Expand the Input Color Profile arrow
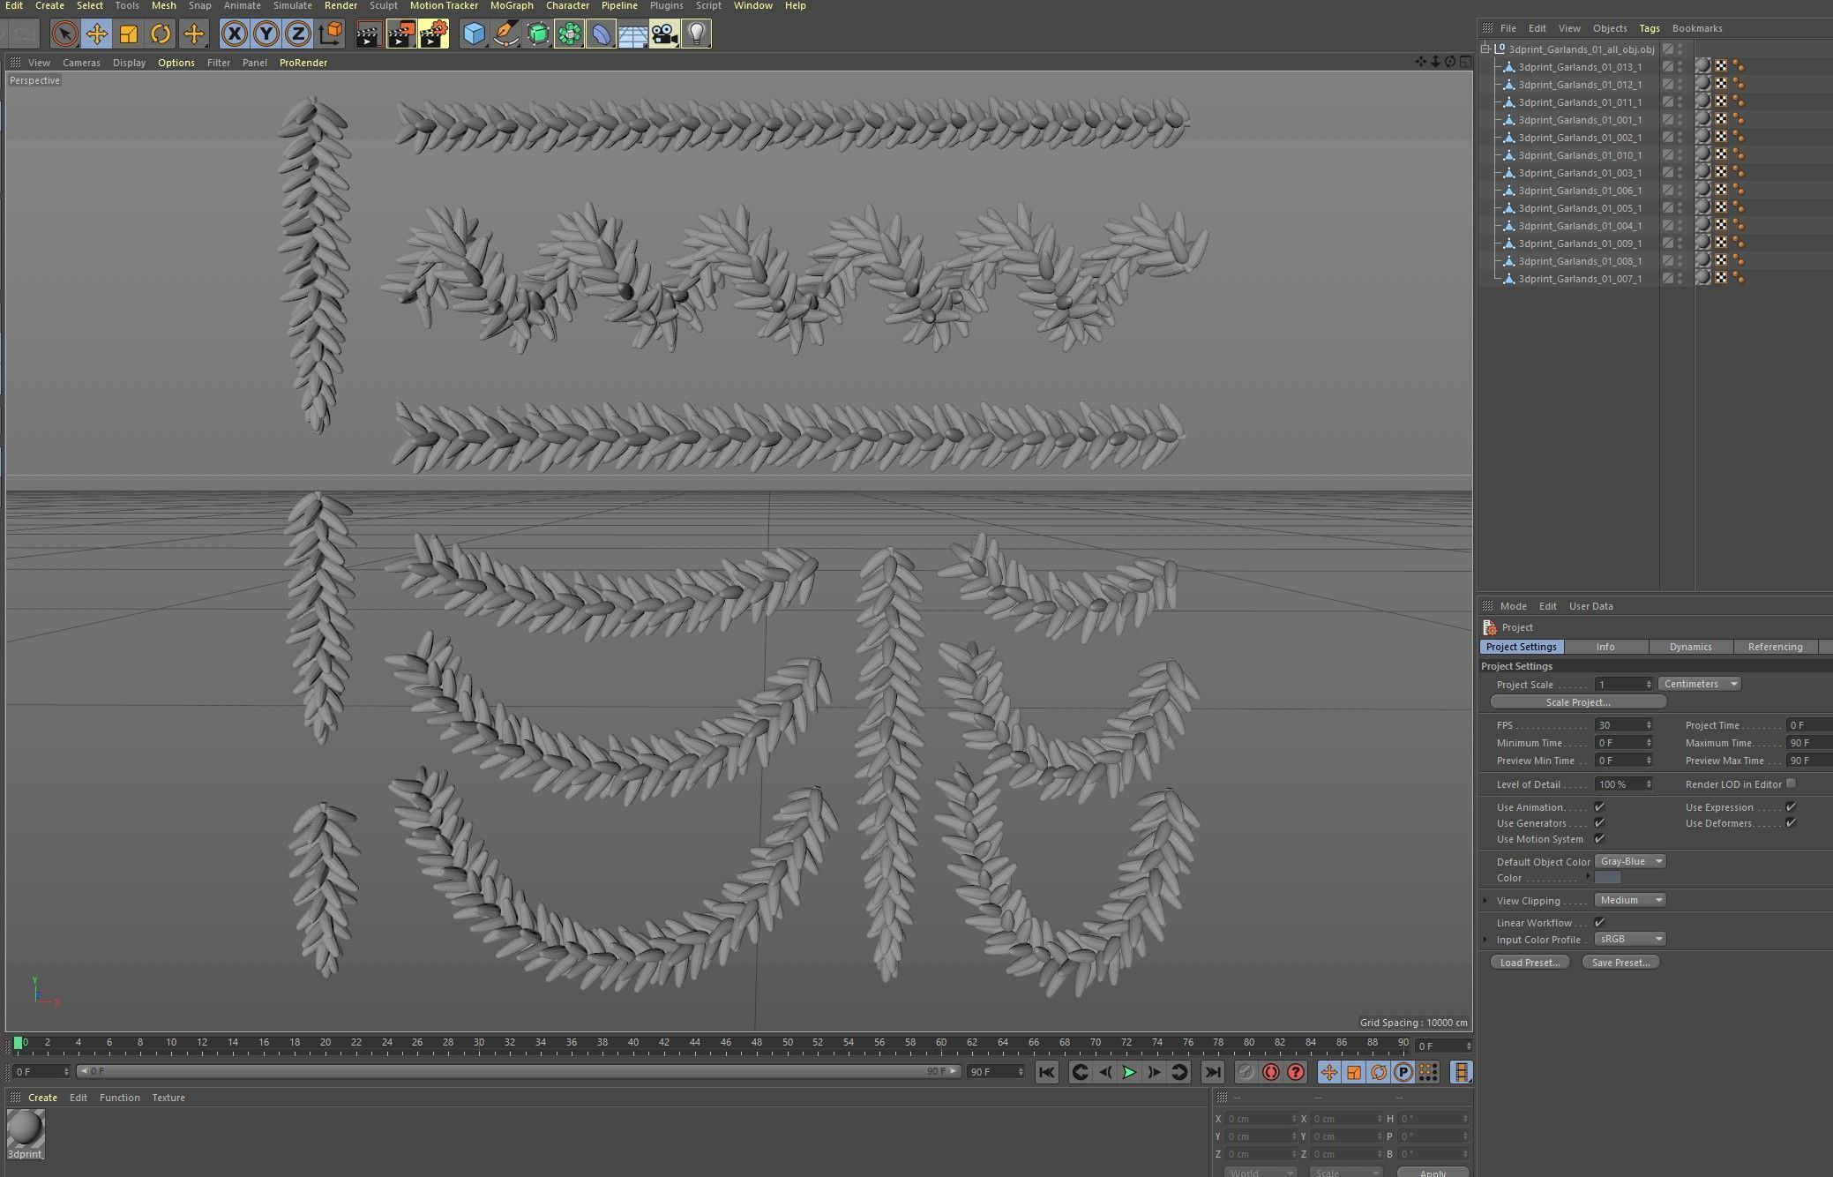 click(1486, 939)
